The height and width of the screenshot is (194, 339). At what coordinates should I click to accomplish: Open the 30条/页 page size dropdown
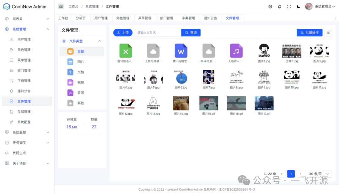point(319,174)
